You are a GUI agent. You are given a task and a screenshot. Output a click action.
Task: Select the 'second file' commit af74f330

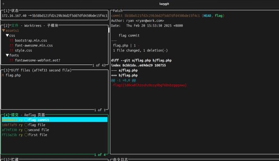[55, 130]
